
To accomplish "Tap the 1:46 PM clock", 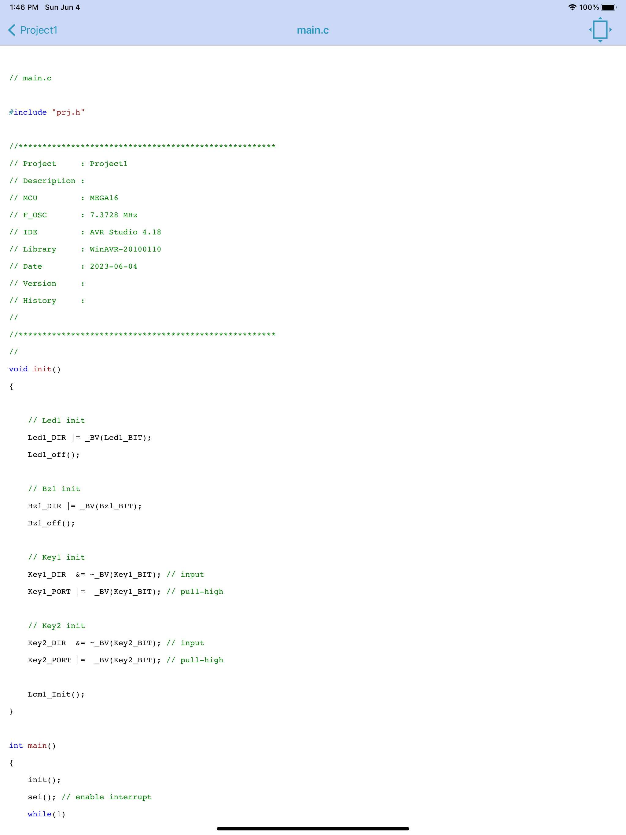I will click(x=24, y=7).
